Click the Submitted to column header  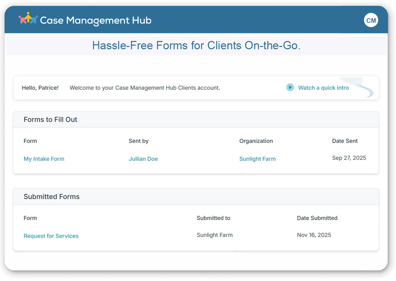[x=214, y=218]
